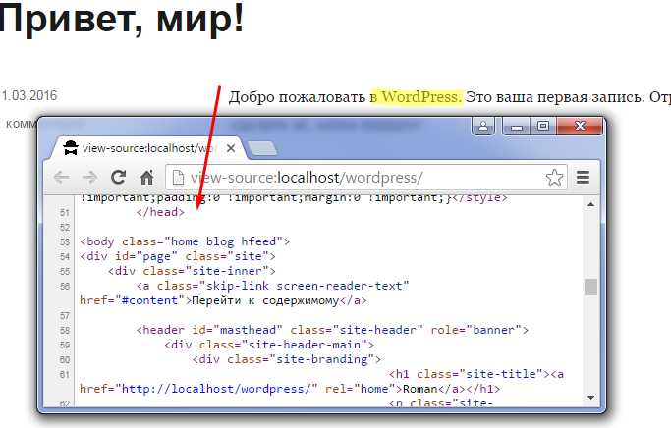Close the Chrome source window

pos(580,126)
